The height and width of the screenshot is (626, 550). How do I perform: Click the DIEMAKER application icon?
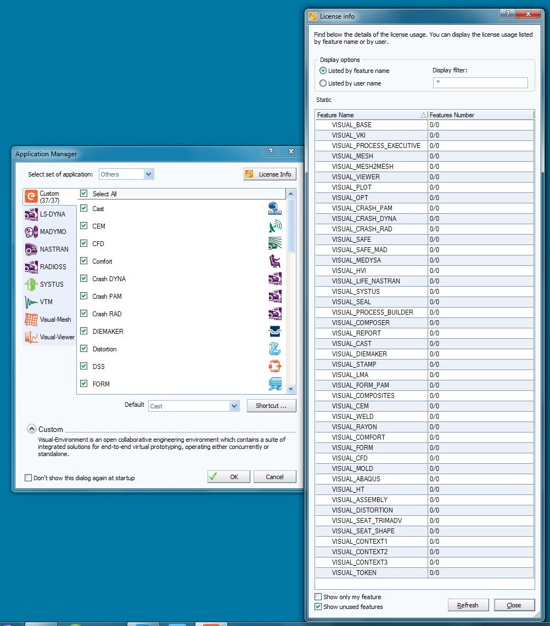click(x=275, y=332)
